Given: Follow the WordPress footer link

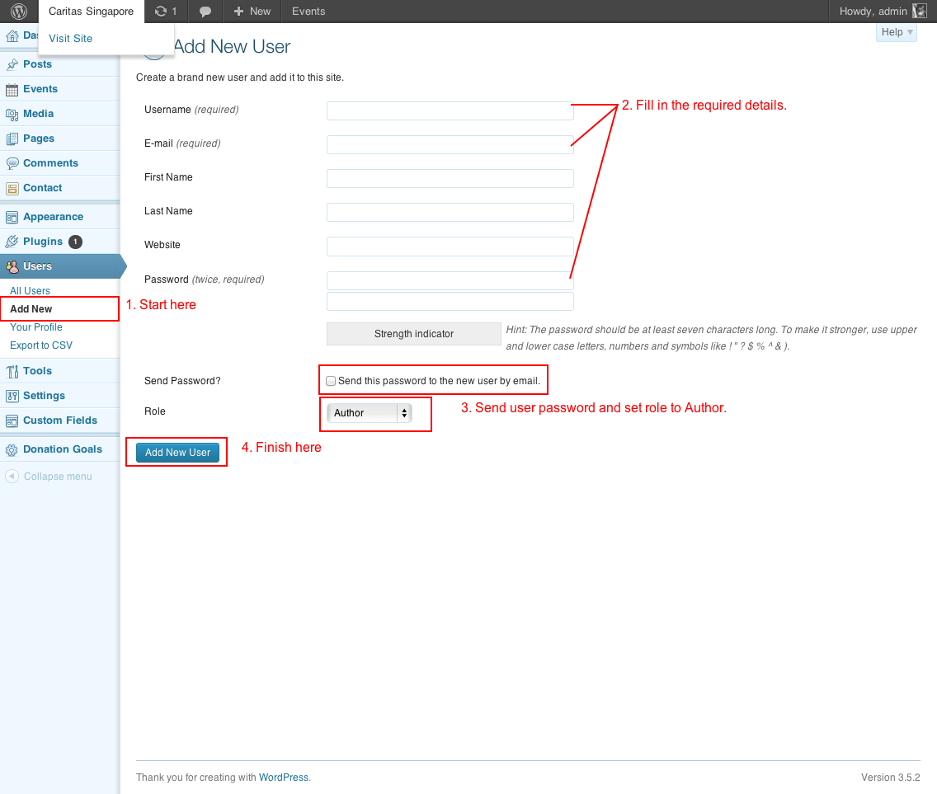Looking at the screenshot, I should [x=283, y=778].
